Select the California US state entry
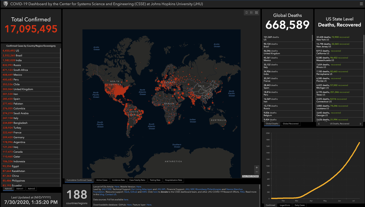This screenshot has width=365, height=207. pos(338,52)
